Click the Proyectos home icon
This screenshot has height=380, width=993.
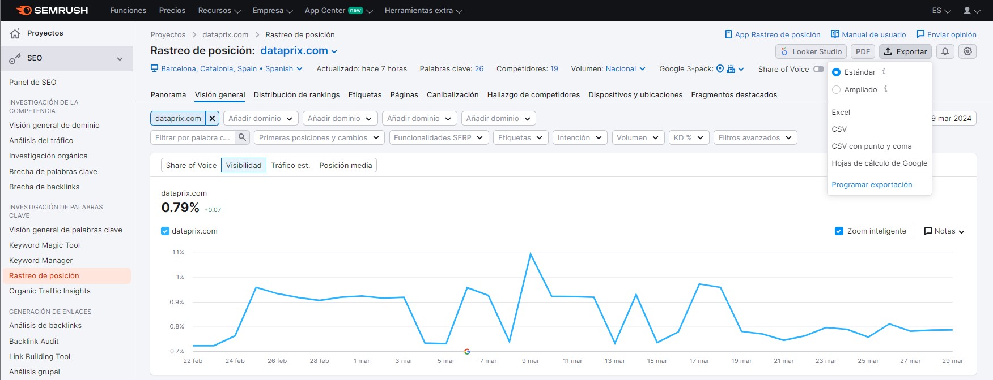pyautogui.click(x=15, y=33)
